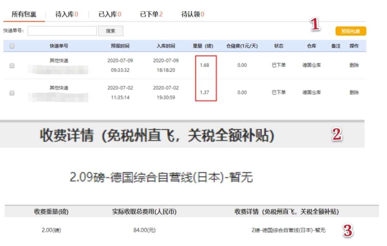Click the 2磅-德国综合自营线(日本)-暂无 detail
This screenshot has width=387, height=246.
point(288,231)
